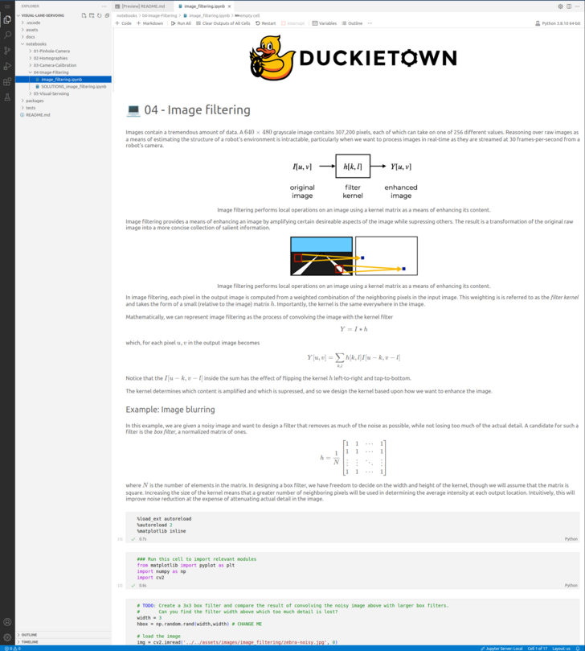Viewport: 585px width, 651px height.
Task: Expand the packages folder
Action: 35,101
